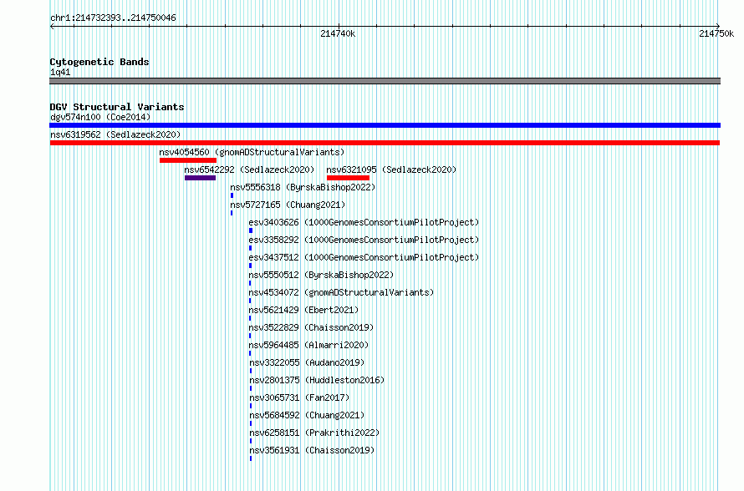Open nsv3322055 (Audano2019) variant
Image resolution: width=744 pixels, height=491 pixels.
[x=307, y=362]
